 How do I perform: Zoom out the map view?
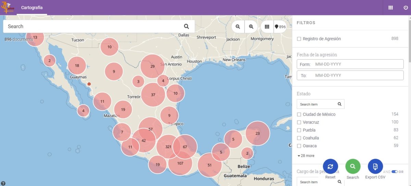(x=238, y=27)
